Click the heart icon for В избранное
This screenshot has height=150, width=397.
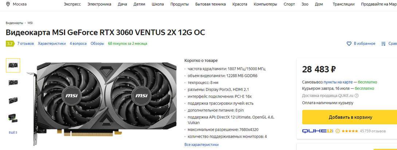point(349,44)
